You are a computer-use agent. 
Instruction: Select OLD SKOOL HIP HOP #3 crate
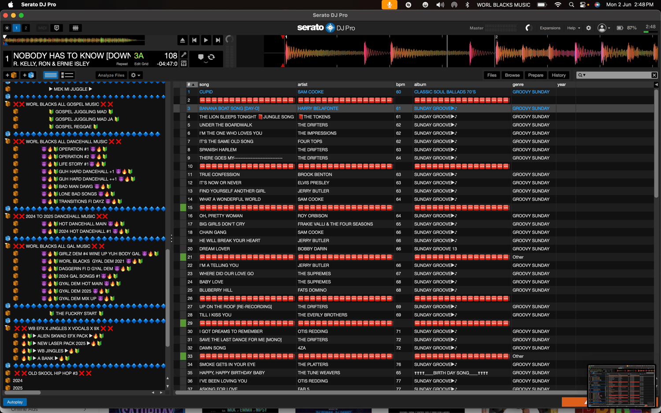point(53,373)
